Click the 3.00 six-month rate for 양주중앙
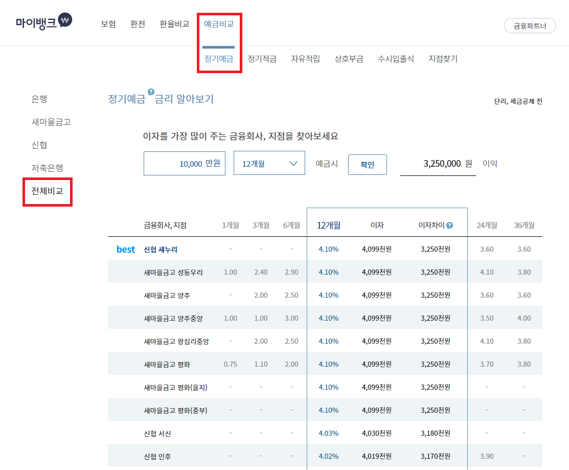569x470 pixels. [291, 318]
